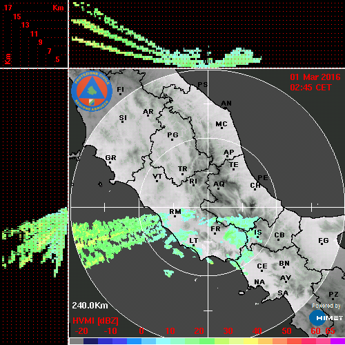Image resolution: width=345 pixels, height=345 pixels.
Task: Click the SI city marker
Action: pos(123,118)
